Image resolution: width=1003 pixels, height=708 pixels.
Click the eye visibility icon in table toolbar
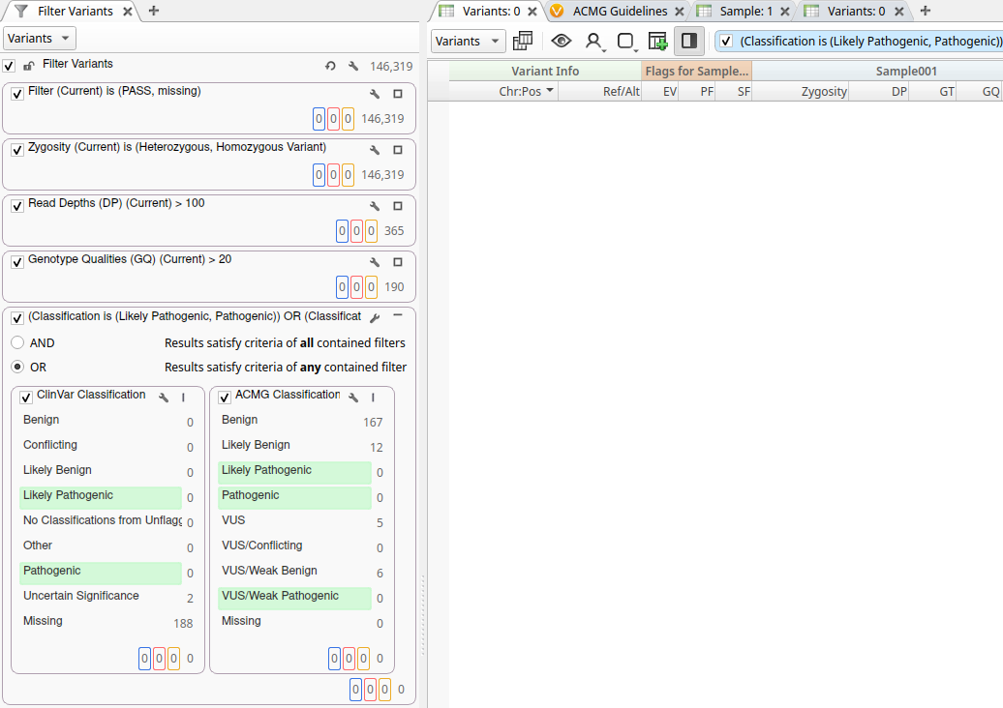562,41
